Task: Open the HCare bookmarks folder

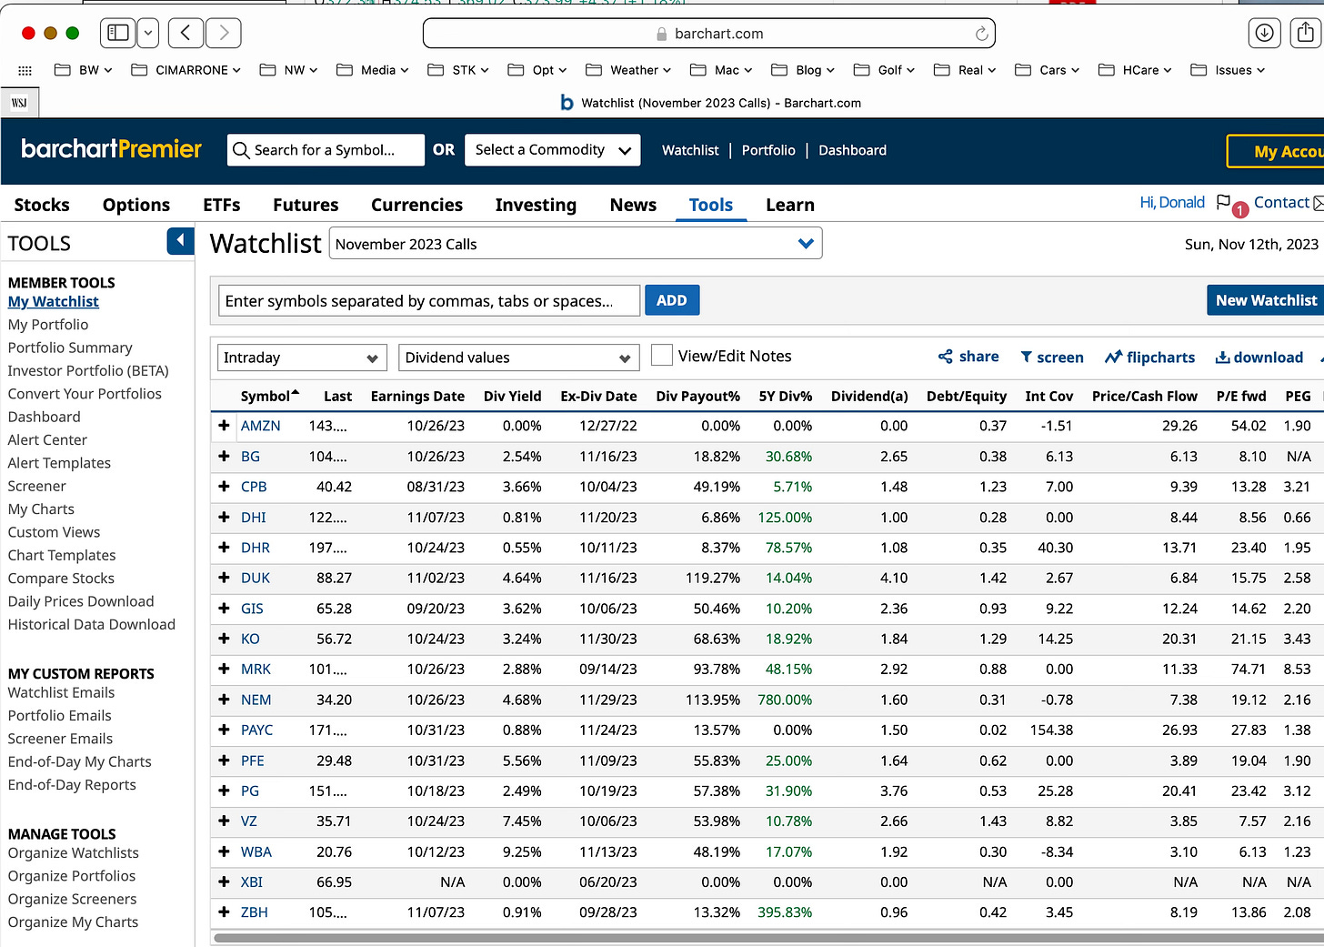Action: pos(1135,70)
